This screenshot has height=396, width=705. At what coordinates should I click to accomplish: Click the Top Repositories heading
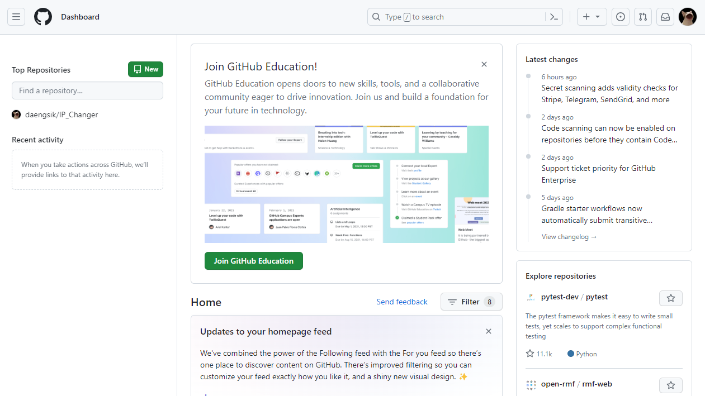41,70
